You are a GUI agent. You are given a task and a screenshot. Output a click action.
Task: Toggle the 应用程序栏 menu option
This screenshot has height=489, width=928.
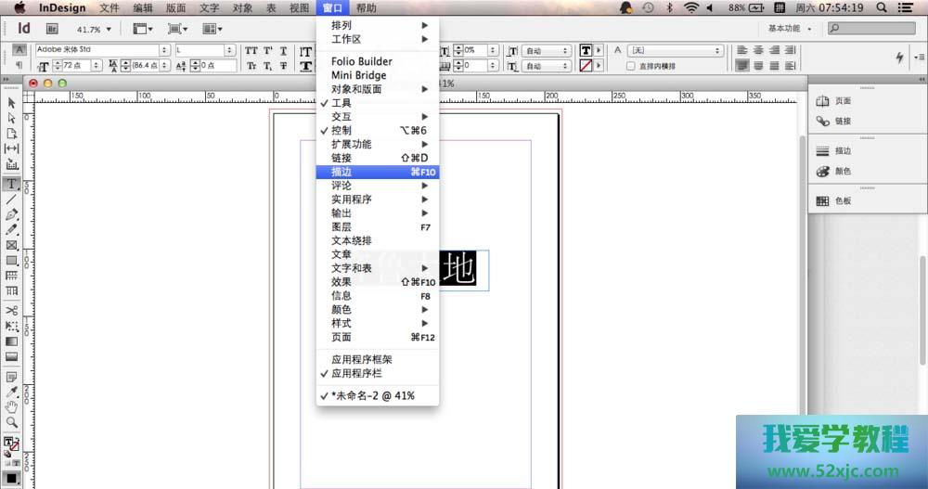[356, 373]
